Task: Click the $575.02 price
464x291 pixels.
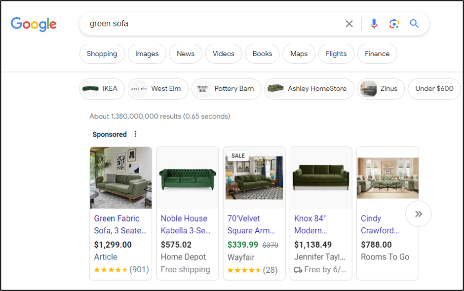Action: click(176, 245)
